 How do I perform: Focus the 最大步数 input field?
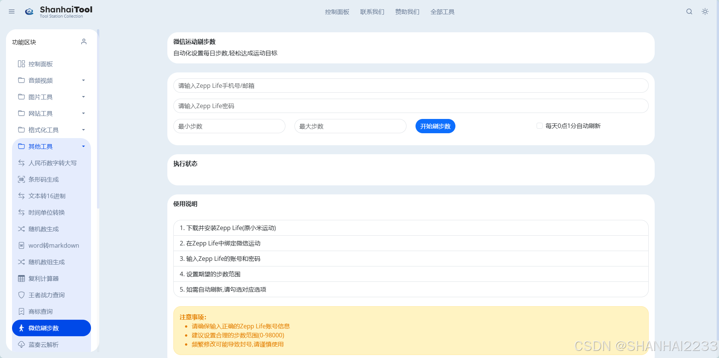(x=350, y=126)
